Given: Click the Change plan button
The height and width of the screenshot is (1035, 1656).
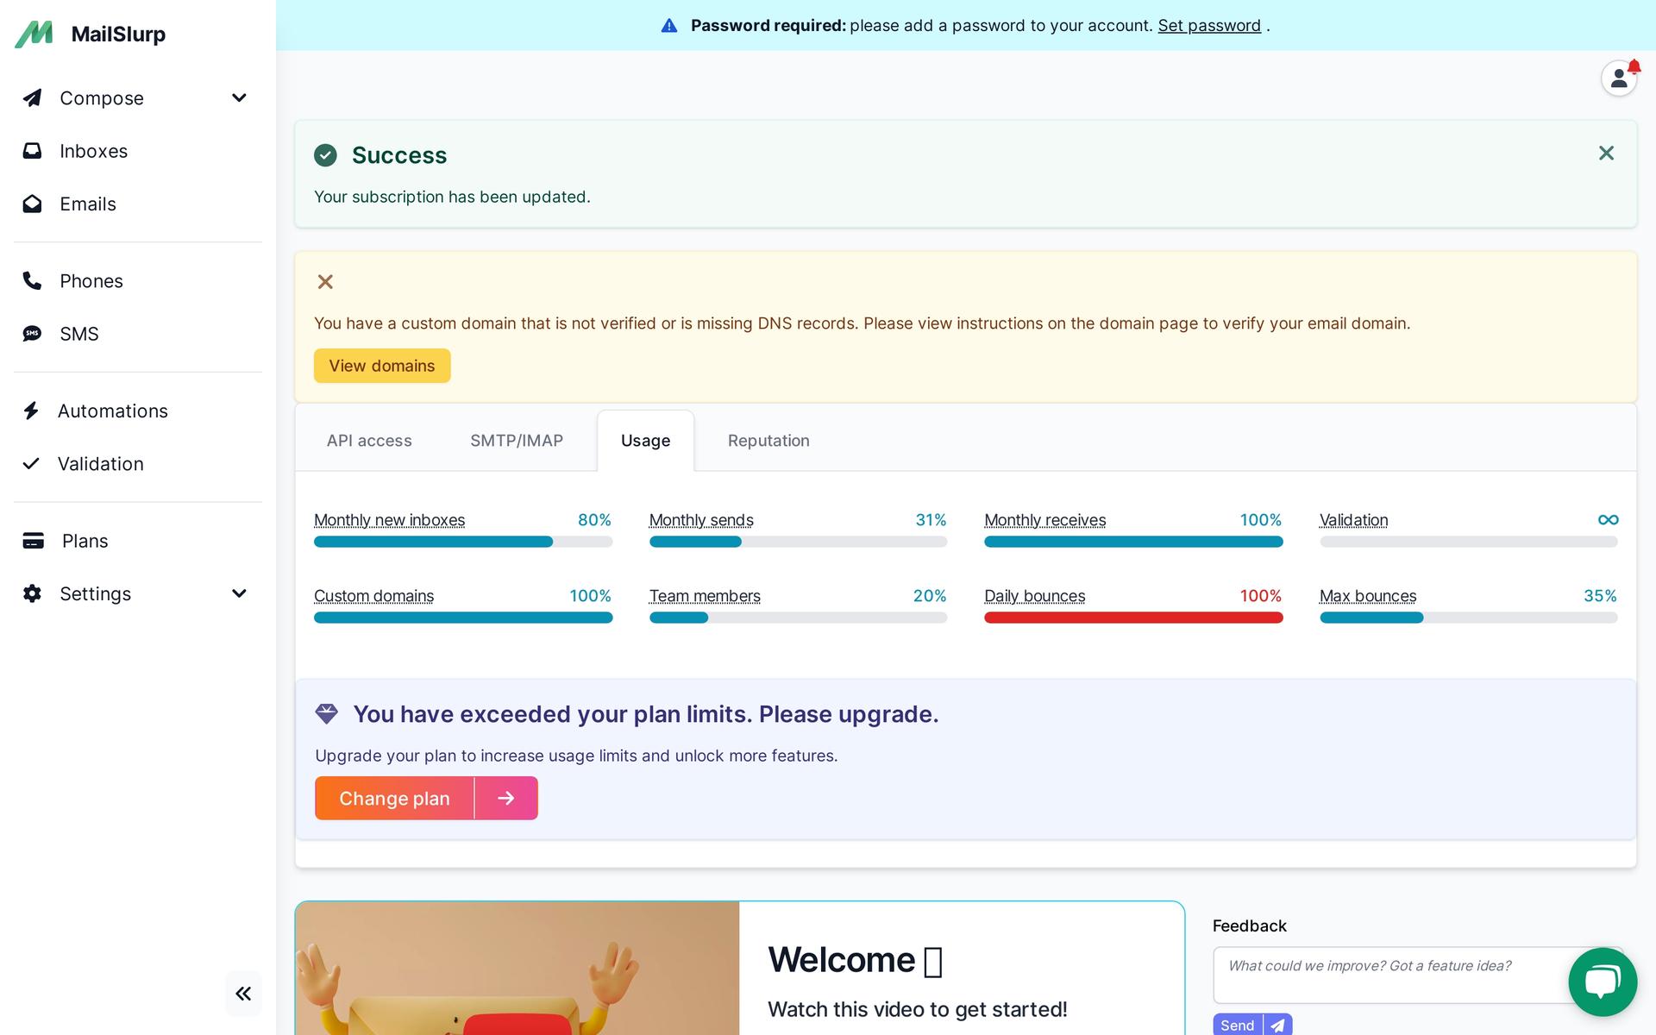Looking at the screenshot, I should [x=395, y=798].
